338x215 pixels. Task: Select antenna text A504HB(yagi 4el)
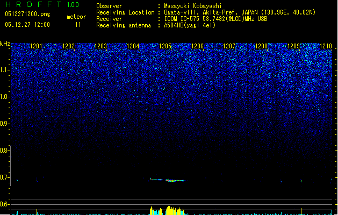point(190,25)
